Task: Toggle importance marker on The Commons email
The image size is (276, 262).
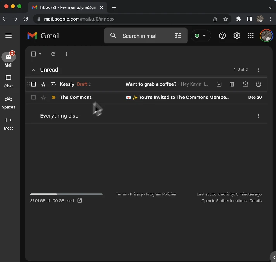Action: coord(53,98)
